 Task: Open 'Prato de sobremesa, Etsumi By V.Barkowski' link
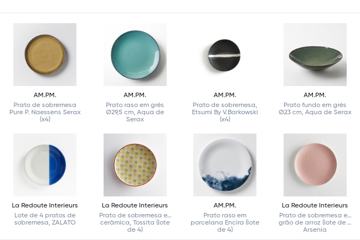(x=224, y=112)
